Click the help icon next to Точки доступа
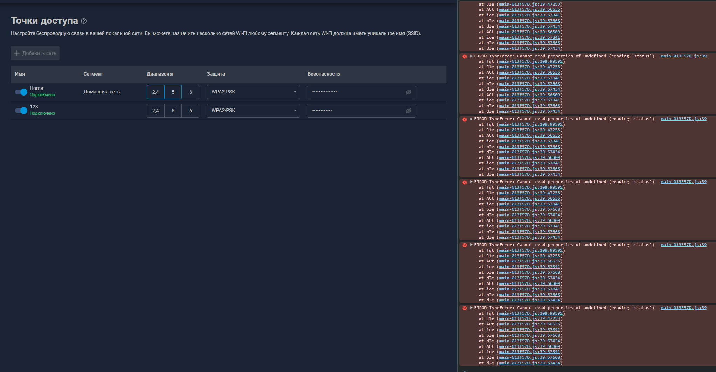This screenshot has width=716, height=372. click(84, 21)
